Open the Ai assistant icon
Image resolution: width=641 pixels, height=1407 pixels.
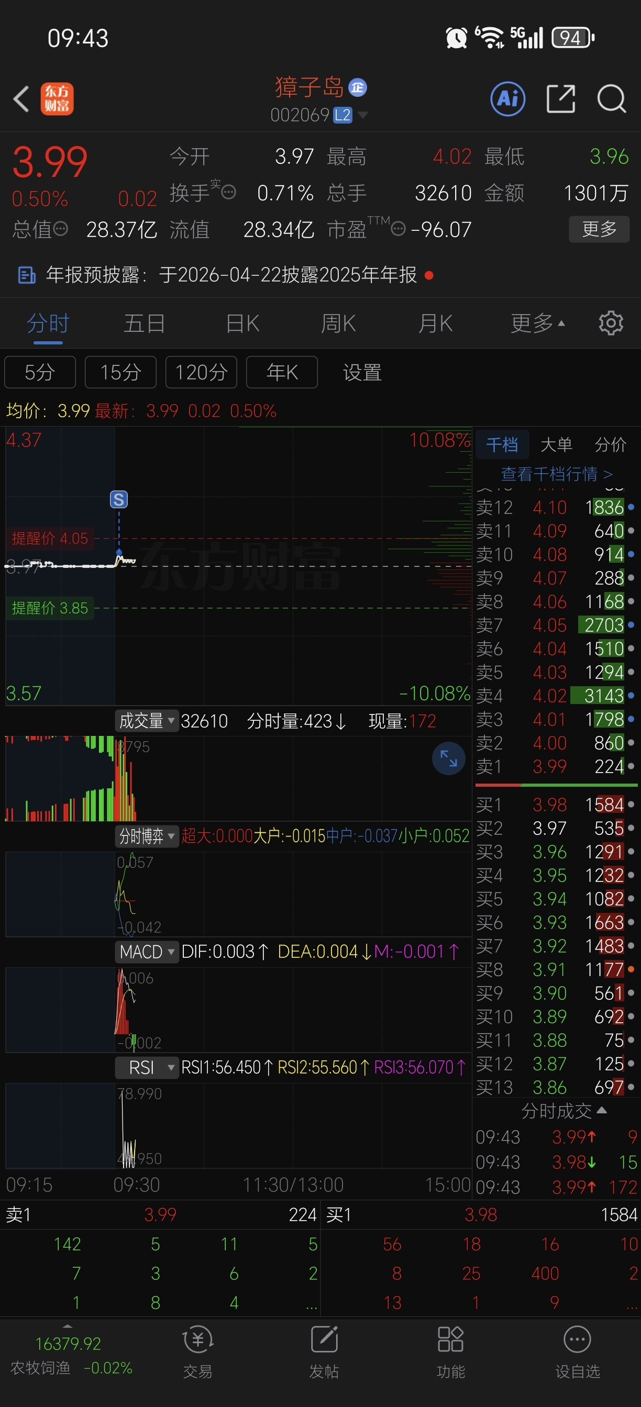[x=507, y=99]
